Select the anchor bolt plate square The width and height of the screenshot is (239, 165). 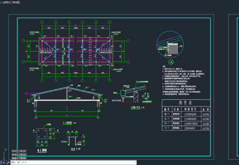42,134
